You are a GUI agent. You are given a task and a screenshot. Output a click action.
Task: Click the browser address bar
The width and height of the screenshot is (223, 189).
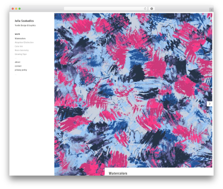pyautogui.click(x=105, y=8)
